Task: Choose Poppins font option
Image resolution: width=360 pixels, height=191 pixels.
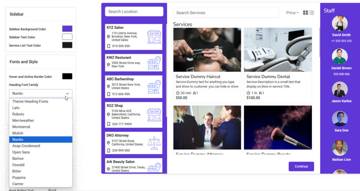Action: point(41,177)
